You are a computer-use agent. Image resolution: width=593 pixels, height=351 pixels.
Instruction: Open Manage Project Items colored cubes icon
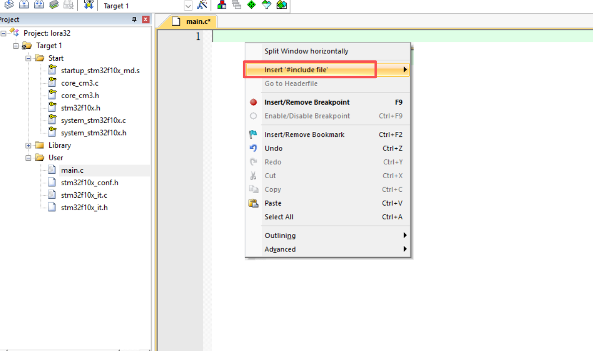coord(222,5)
